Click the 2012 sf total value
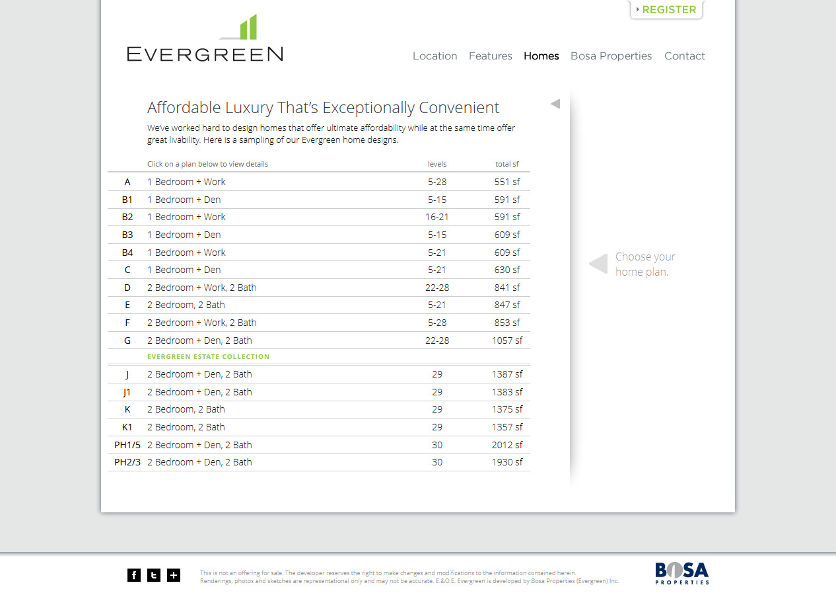The height and width of the screenshot is (595, 836). point(507,445)
